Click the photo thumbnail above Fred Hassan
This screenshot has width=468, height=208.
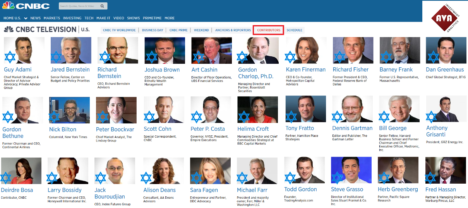[445, 170]
